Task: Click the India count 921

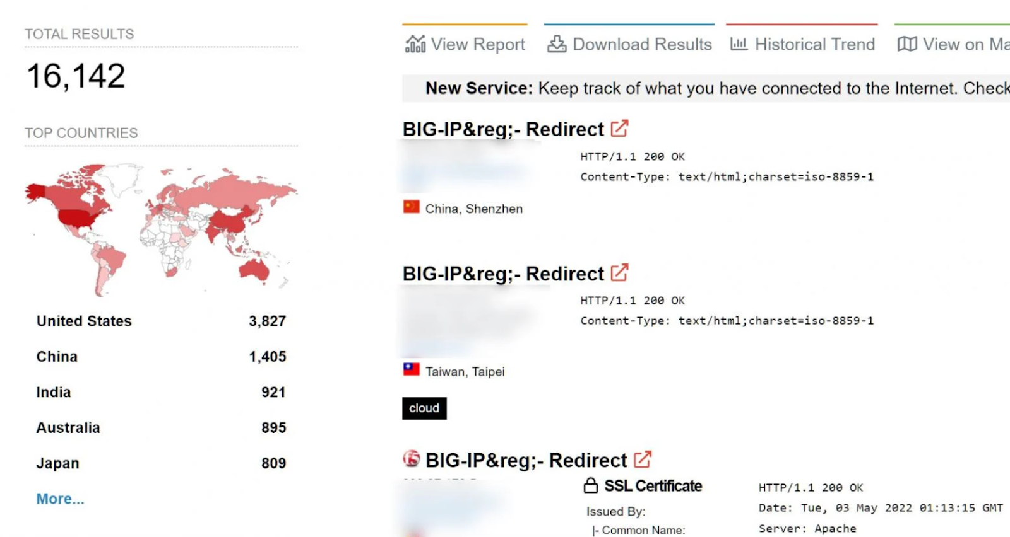Action: coord(273,392)
